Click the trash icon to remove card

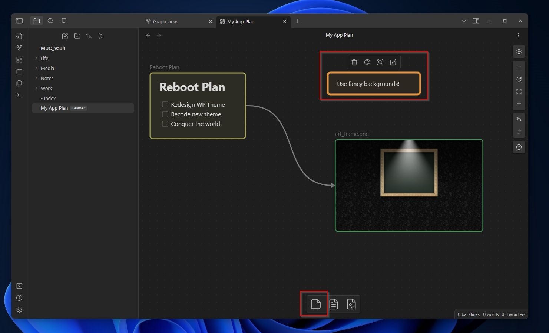pos(354,62)
